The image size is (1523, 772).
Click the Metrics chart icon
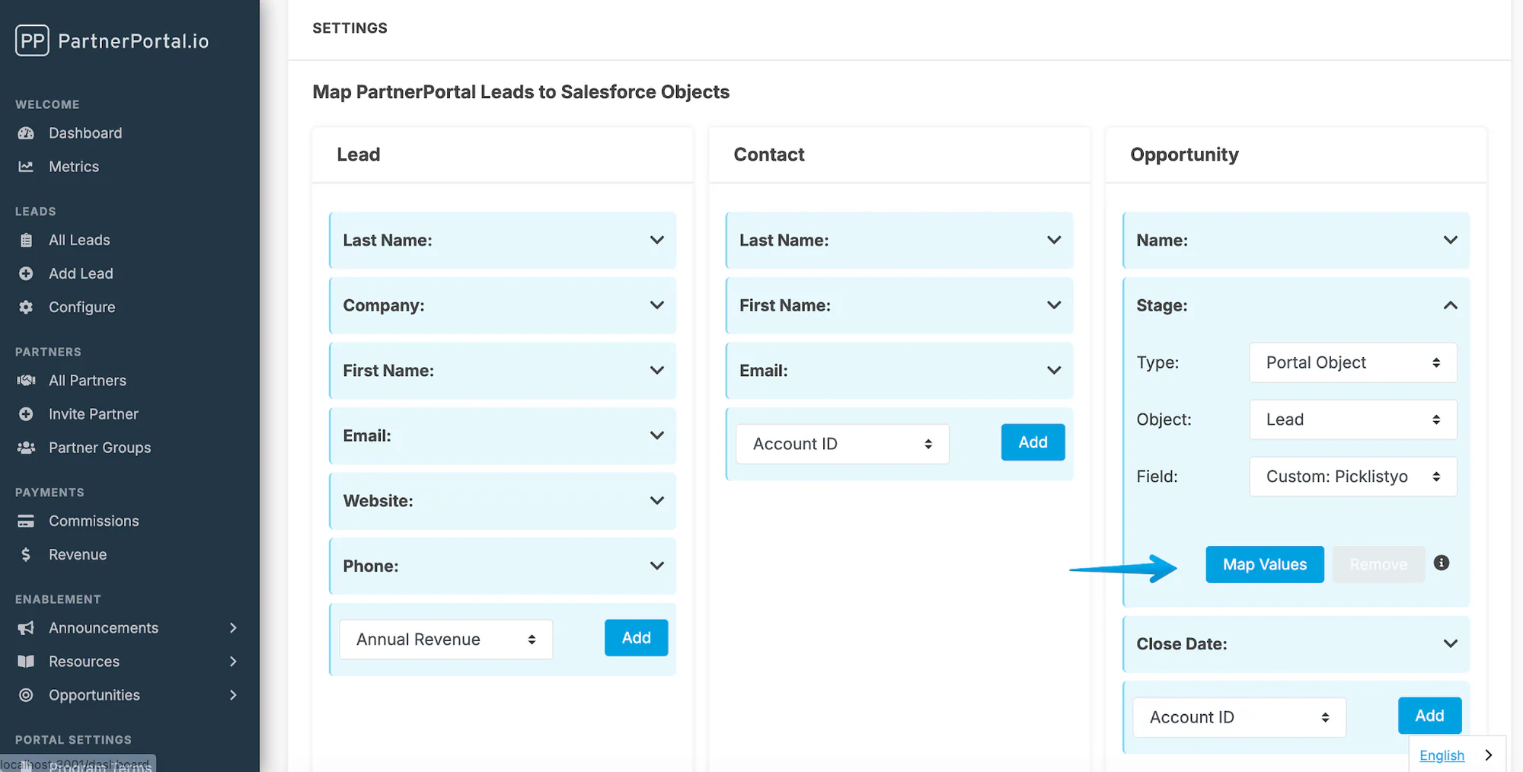26,167
